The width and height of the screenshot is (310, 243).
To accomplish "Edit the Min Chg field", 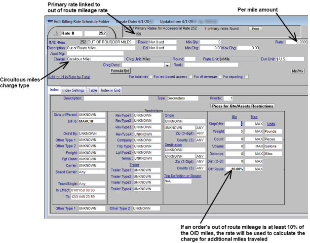I will pos(211,48).
